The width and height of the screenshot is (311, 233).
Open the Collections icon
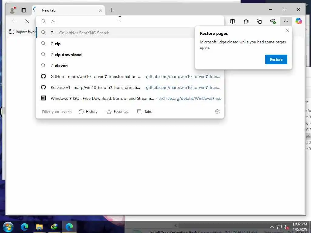click(259, 21)
